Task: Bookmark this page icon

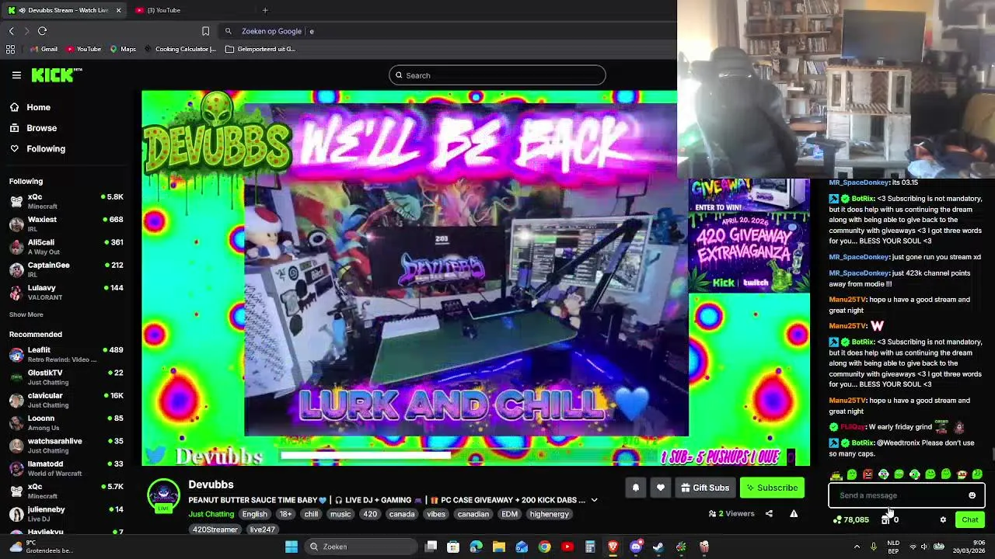Action: pyautogui.click(x=205, y=31)
